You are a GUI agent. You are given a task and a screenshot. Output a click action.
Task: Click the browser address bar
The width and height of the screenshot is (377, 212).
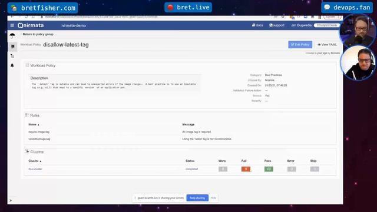(x=154, y=17)
